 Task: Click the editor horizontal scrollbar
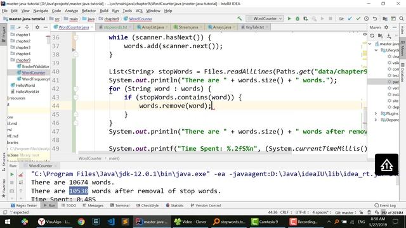point(185,153)
